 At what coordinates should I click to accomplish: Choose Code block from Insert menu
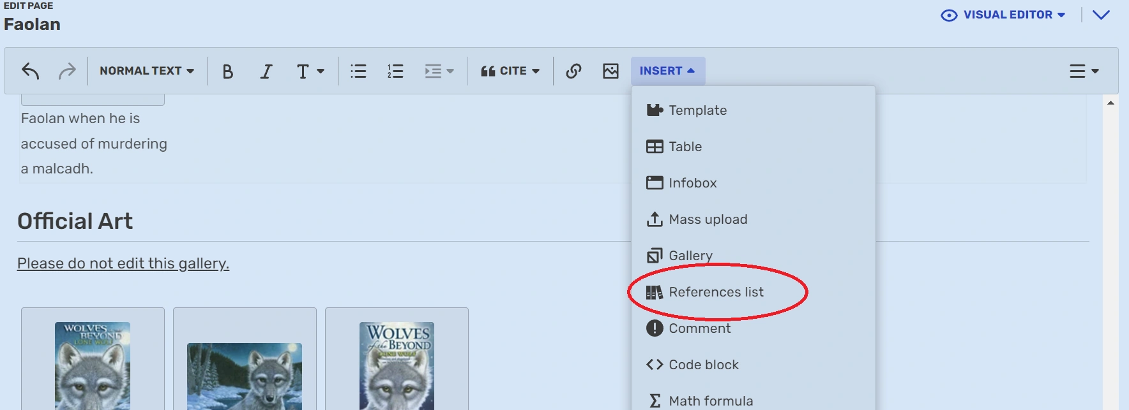click(754, 365)
